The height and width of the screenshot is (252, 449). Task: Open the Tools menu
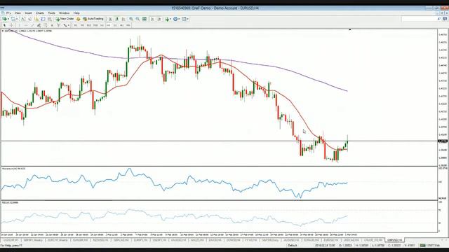click(x=51, y=13)
